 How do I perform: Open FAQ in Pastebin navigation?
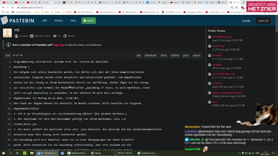coord(73,21)
